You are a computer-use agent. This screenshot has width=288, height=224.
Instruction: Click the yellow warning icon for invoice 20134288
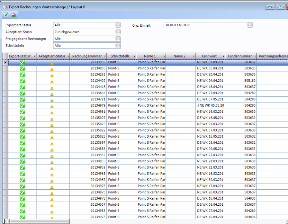(x=52, y=75)
